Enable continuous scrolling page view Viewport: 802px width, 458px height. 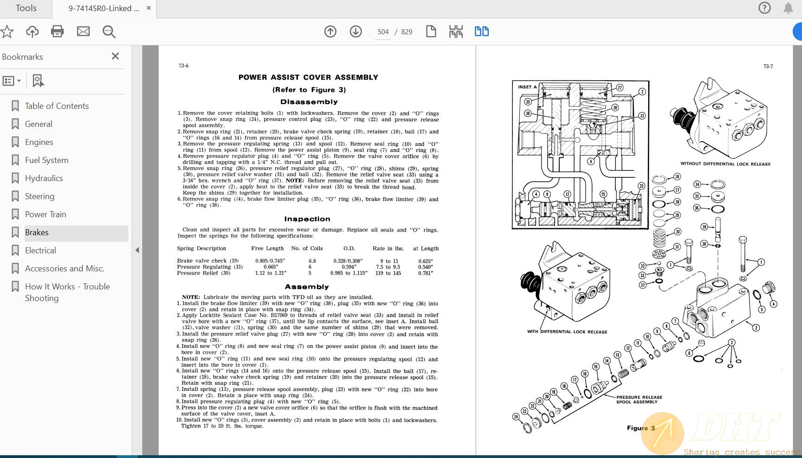tap(456, 31)
